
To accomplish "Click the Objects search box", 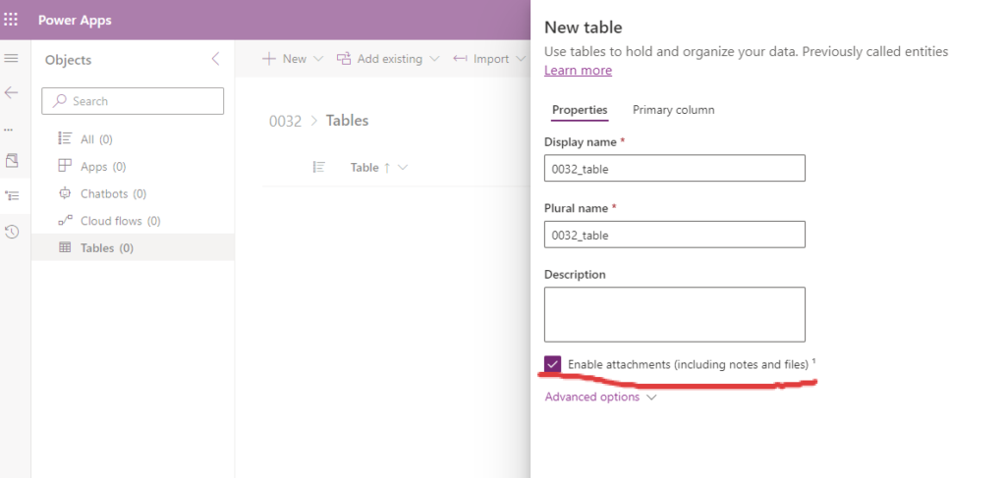I will (133, 101).
